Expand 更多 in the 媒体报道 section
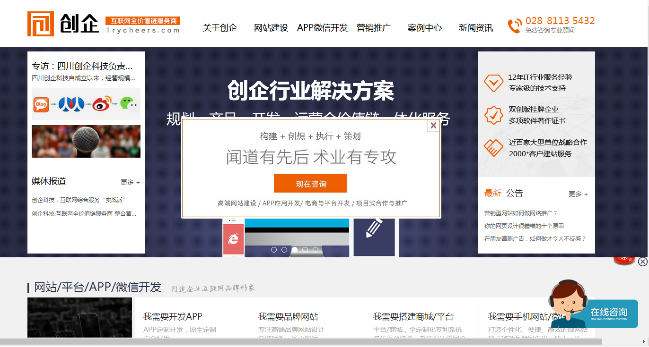Image resolution: width=649 pixels, height=347 pixels. click(x=130, y=182)
